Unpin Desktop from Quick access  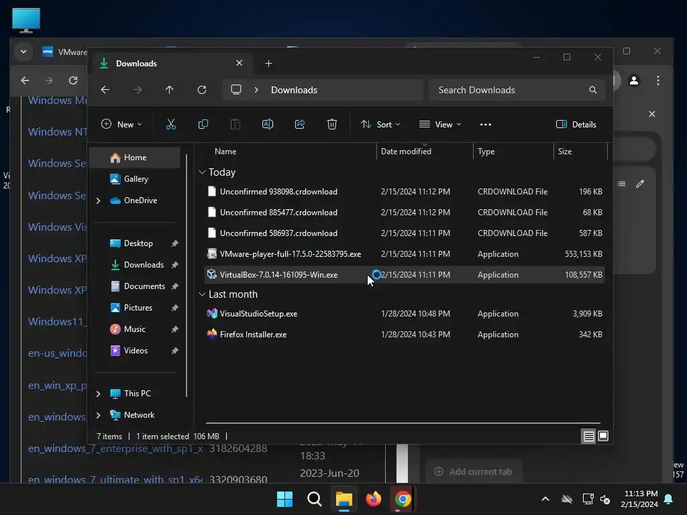pos(175,243)
